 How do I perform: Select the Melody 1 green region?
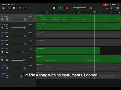click(x=78, y=59)
